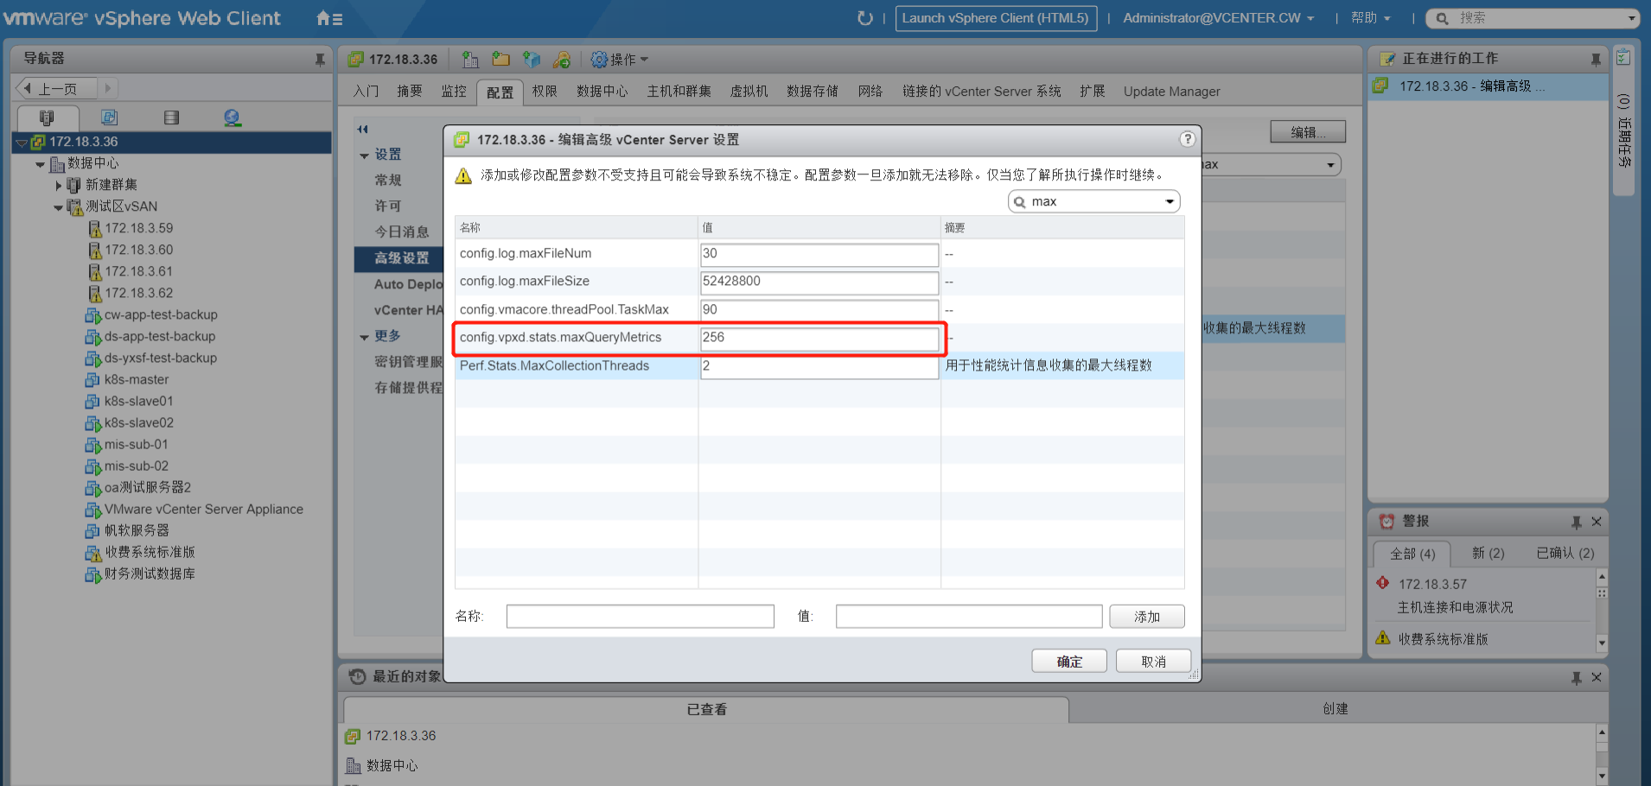The height and width of the screenshot is (786, 1651).
Task: Click the create new datacenter toolbar icon
Action: pyautogui.click(x=470, y=59)
